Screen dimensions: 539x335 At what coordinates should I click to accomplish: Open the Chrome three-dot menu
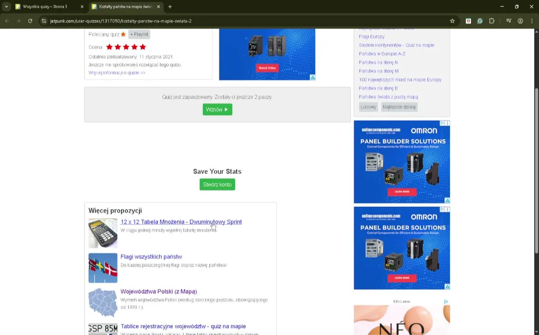tap(532, 21)
